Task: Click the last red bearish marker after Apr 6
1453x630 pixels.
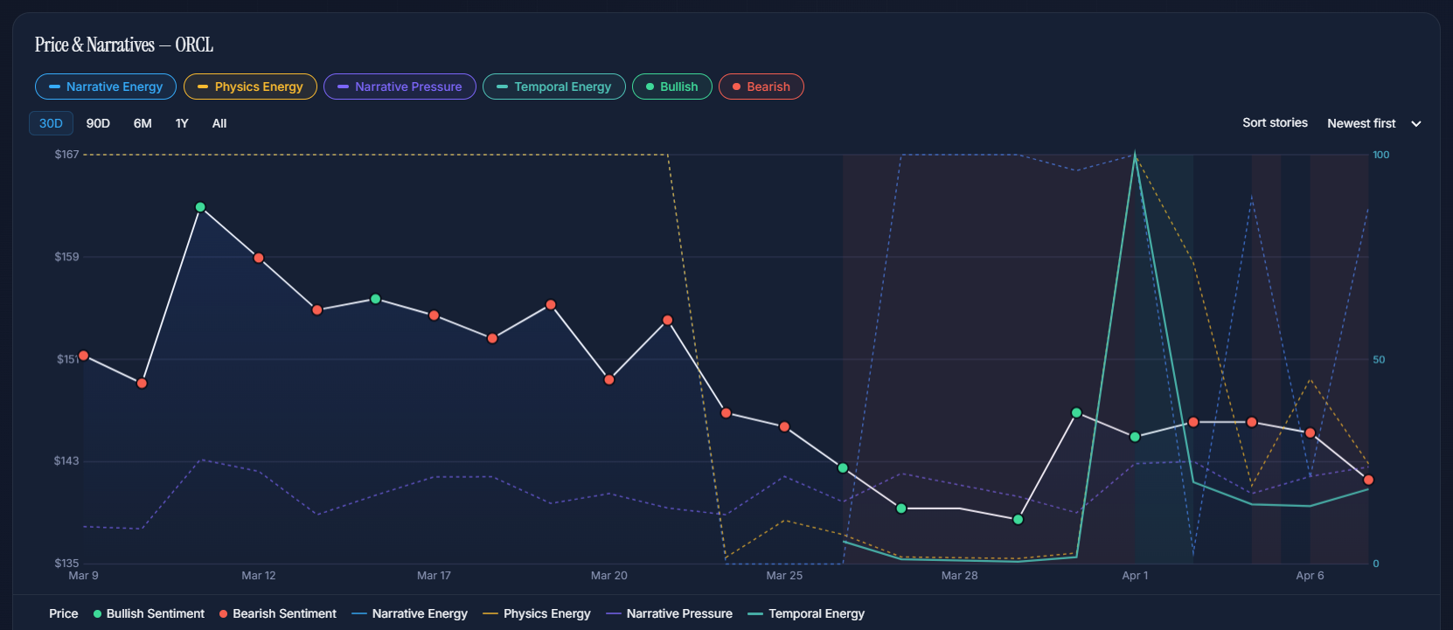Action: pyautogui.click(x=1368, y=480)
